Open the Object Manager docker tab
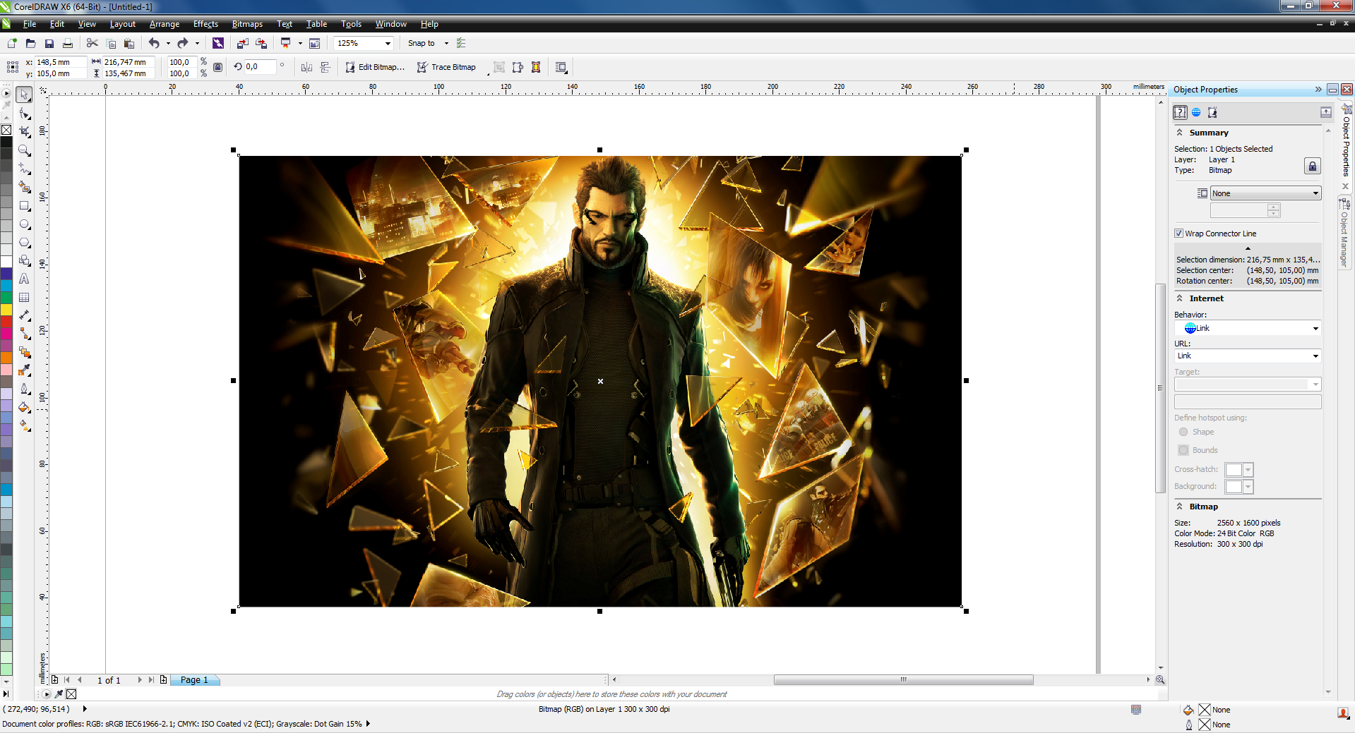This screenshot has width=1355, height=733. coord(1344,233)
